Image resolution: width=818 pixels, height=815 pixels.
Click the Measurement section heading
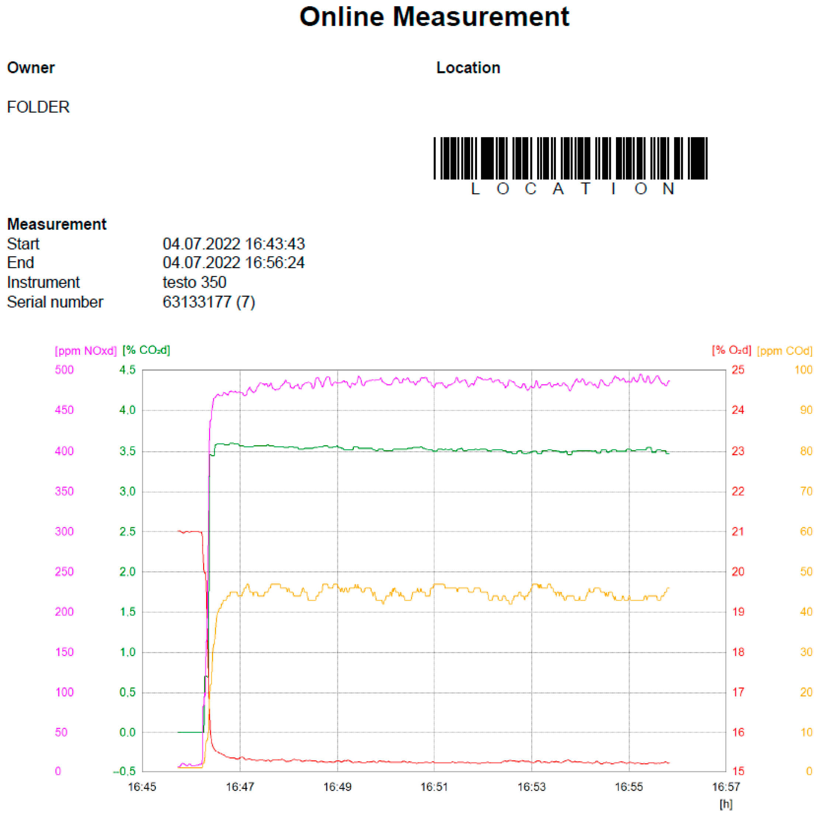tap(57, 224)
